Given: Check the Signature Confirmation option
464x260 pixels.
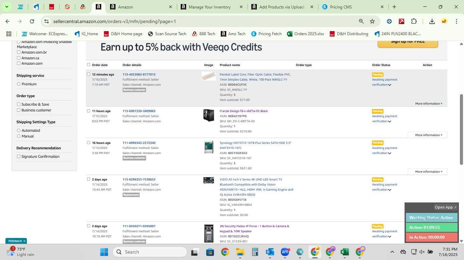Looking at the screenshot, I should [19, 156].
